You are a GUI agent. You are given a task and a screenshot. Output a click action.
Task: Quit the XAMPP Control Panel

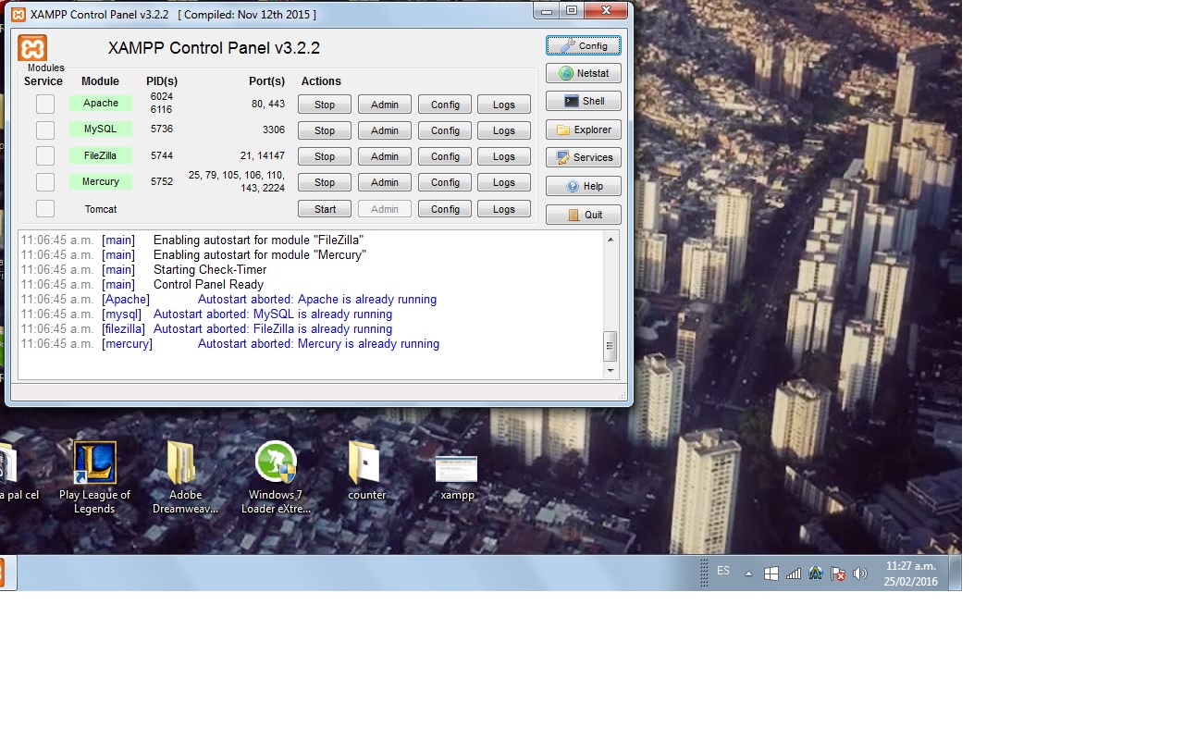pos(583,215)
